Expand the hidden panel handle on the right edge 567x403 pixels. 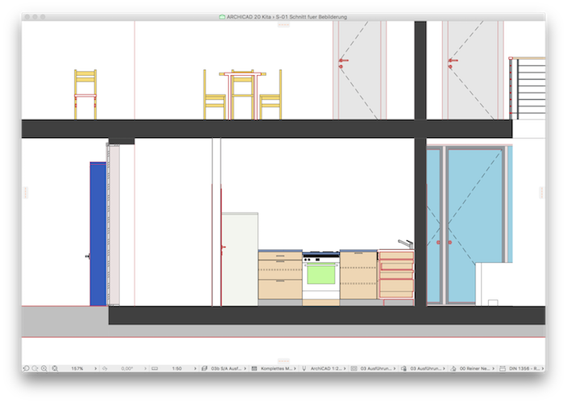541,193
